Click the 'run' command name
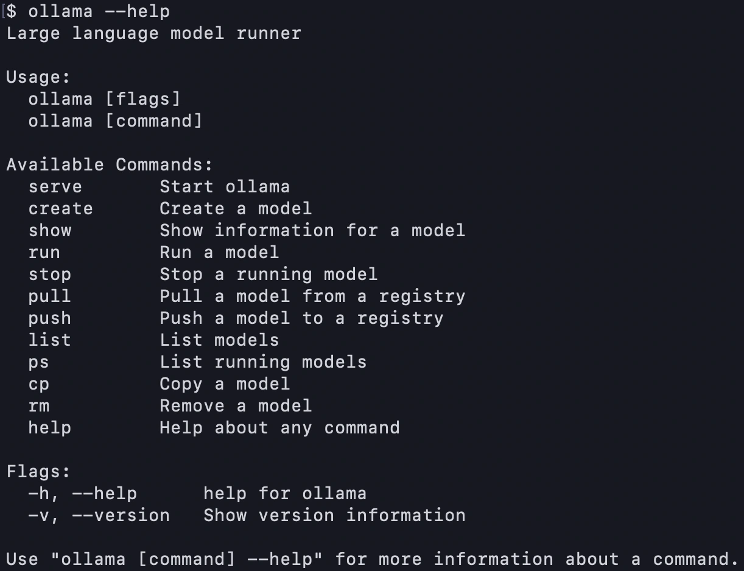Screen dimensions: 744x571 (44, 253)
